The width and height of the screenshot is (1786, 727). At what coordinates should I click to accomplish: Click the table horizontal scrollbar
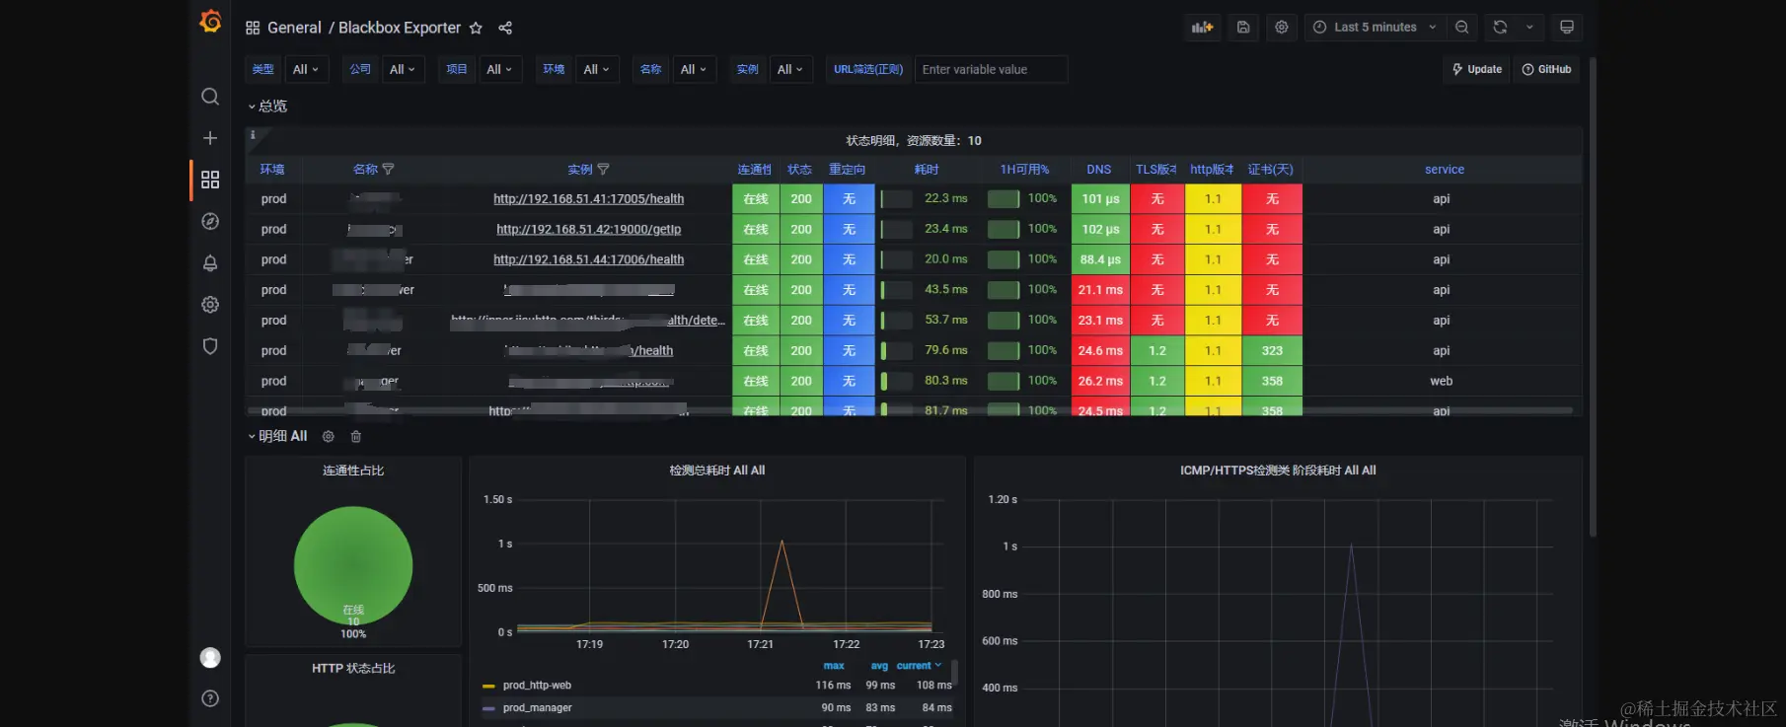tap(908, 410)
